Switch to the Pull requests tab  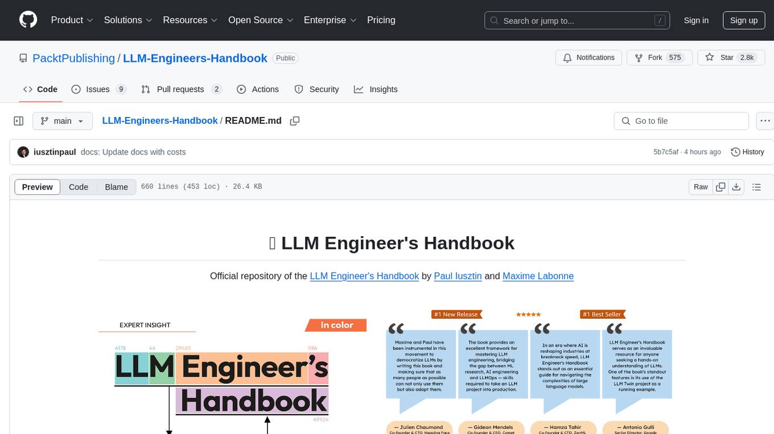coord(181,89)
